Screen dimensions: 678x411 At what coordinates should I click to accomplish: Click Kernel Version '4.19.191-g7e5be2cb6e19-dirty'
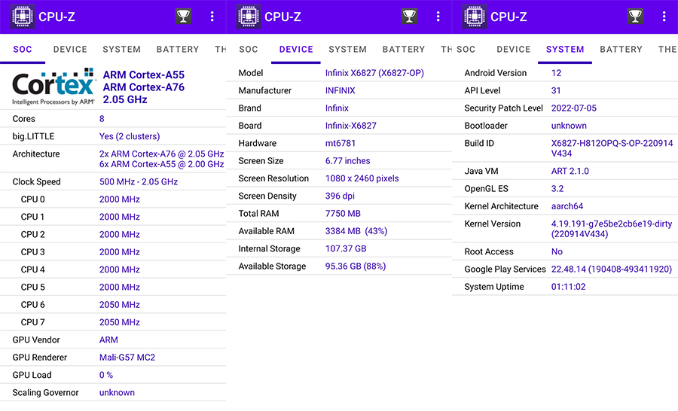click(612, 224)
